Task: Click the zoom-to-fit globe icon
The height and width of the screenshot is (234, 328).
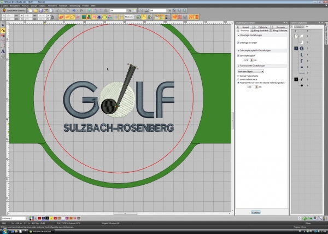Action: pos(185,10)
